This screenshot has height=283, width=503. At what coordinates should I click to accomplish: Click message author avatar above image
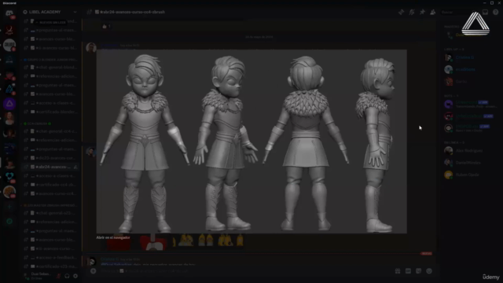pyautogui.click(x=91, y=48)
